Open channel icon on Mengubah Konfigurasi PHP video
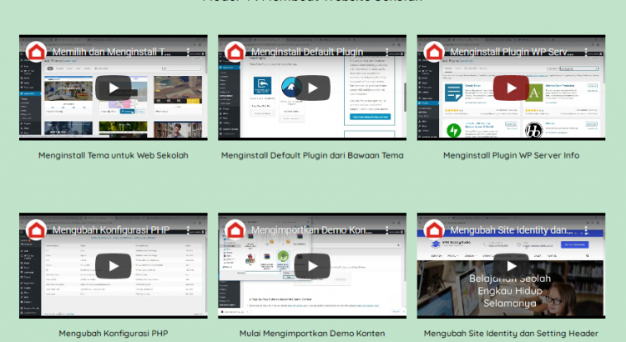The width and height of the screenshot is (626, 342). pos(37,230)
